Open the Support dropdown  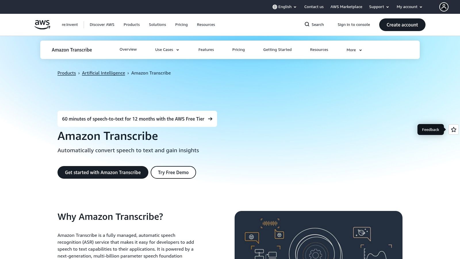379,7
